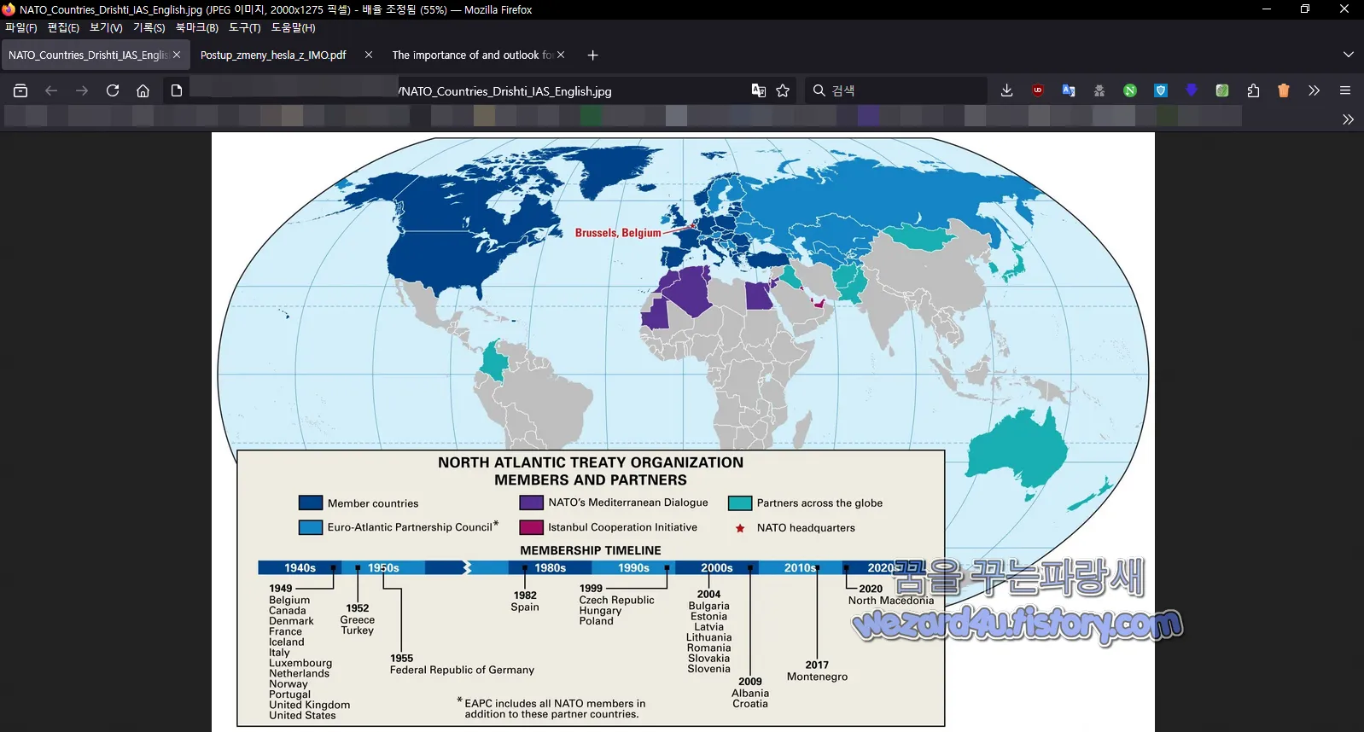Open the 도움말(H) menu
This screenshot has height=732, width=1364.
[294, 28]
